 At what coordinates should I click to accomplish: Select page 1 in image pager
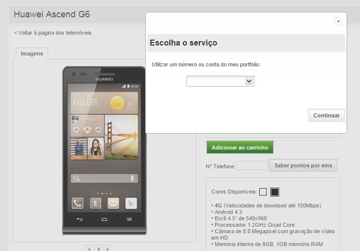click(x=99, y=249)
